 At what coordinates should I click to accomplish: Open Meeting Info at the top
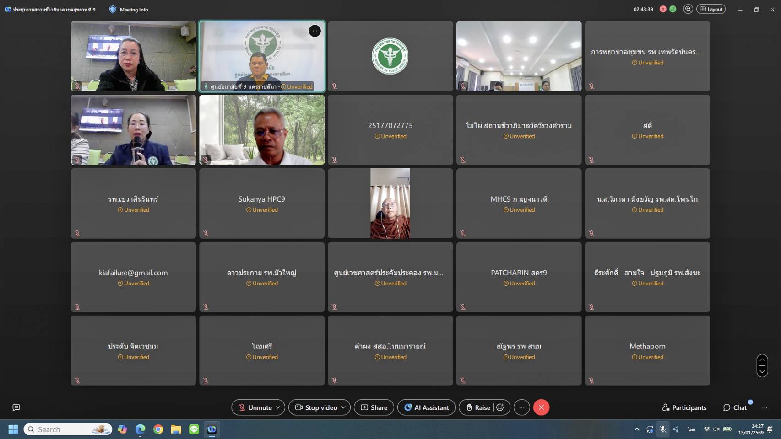click(129, 10)
